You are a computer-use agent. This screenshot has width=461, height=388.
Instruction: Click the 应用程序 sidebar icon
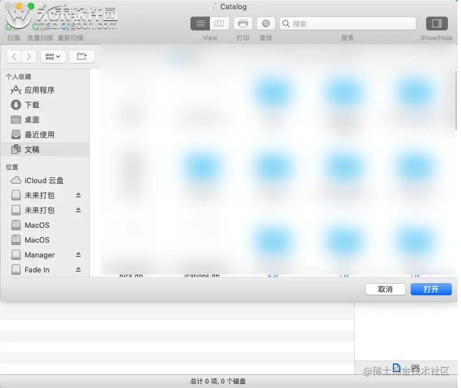tap(16, 90)
